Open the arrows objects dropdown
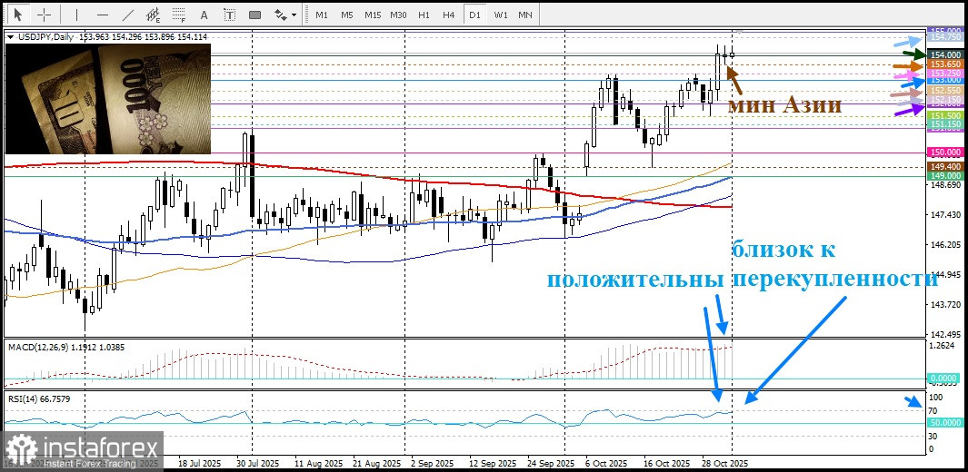 coord(285,15)
